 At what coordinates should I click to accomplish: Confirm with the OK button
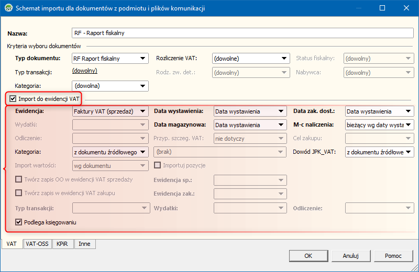308,256
